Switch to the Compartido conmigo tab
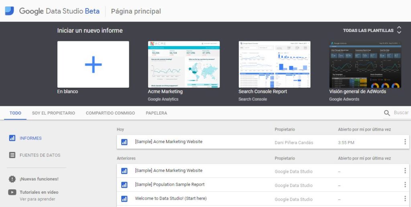 click(110, 113)
